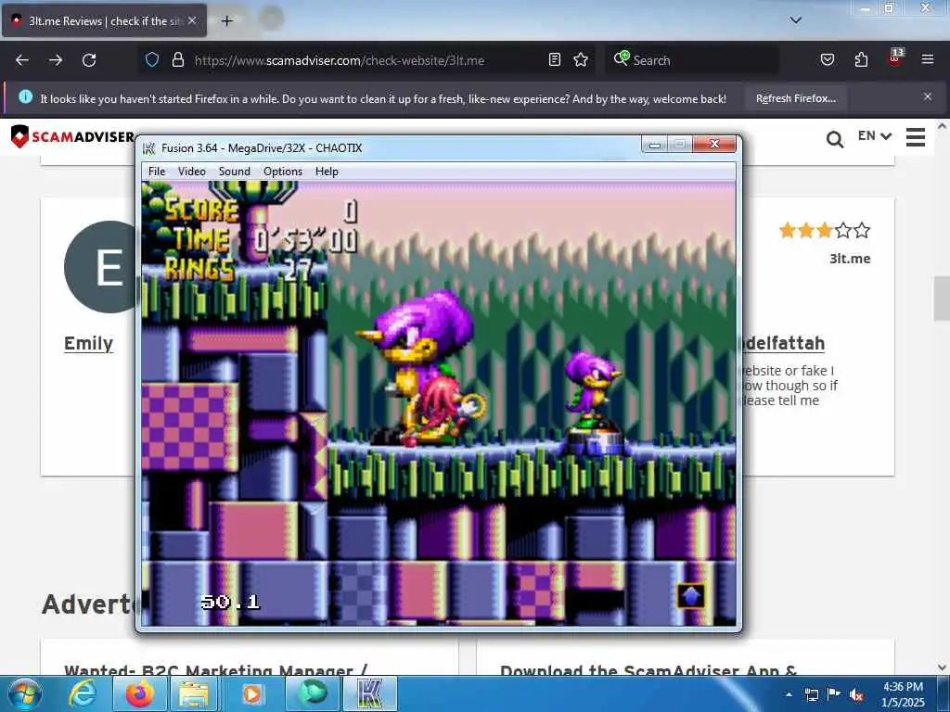950x712 pixels.
Task: Show hidden system tray icons
Action: (x=789, y=694)
